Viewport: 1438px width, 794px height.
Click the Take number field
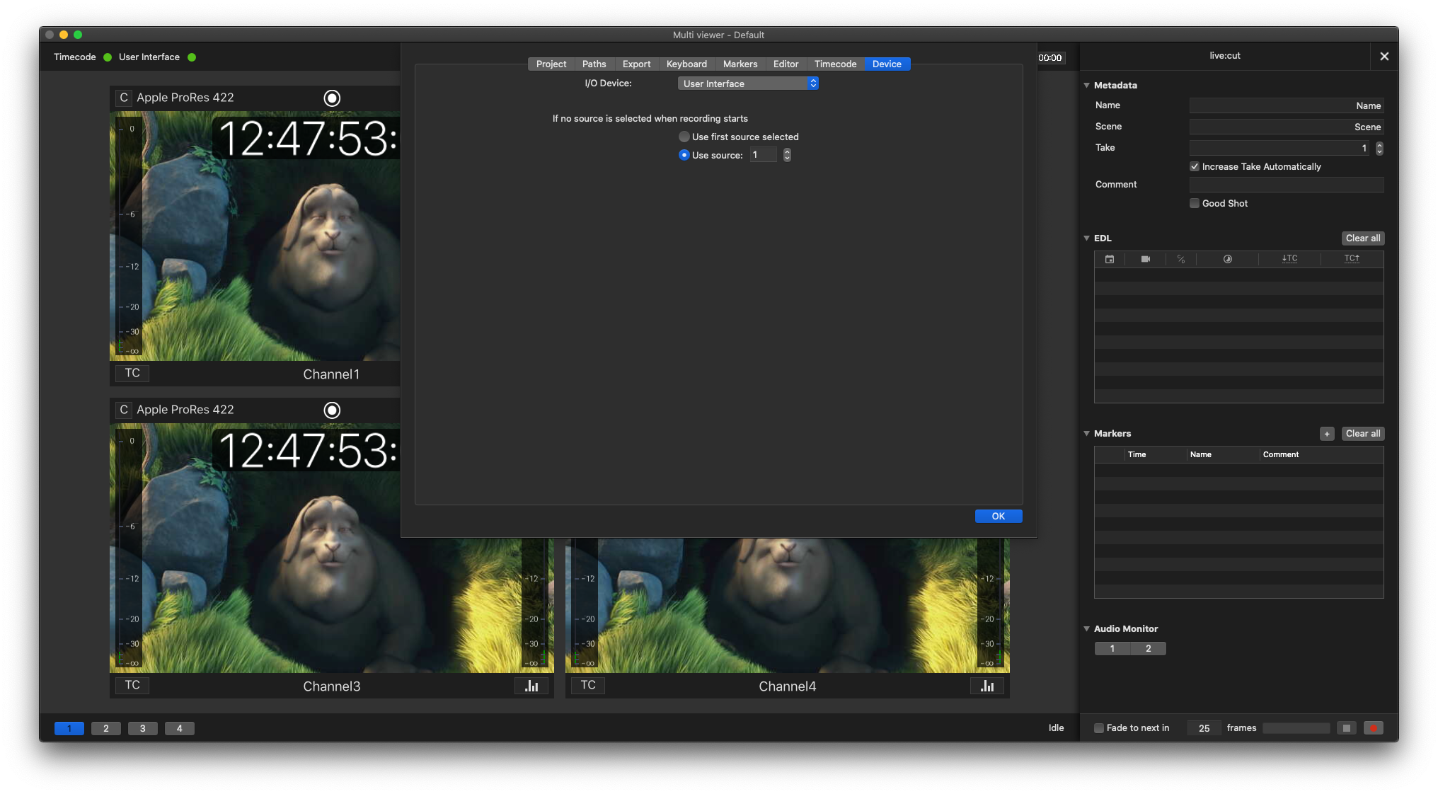pyautogui.click(x=1281, y=149)
